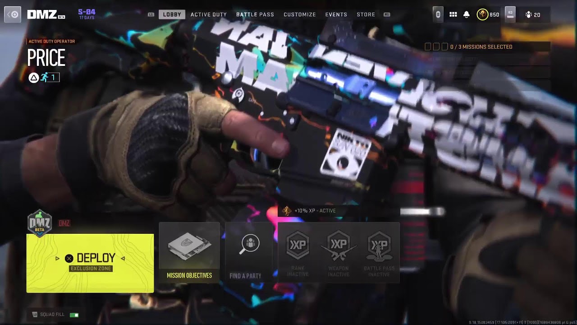
Task: Open the EVENTS tab
Action: coord(336,14)
